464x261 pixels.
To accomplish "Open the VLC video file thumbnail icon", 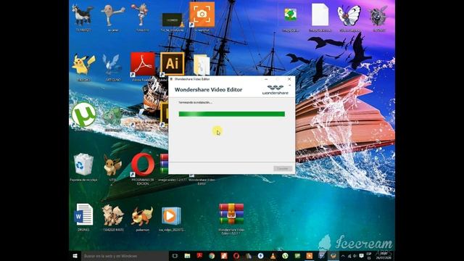I will [x=172, y=20].
